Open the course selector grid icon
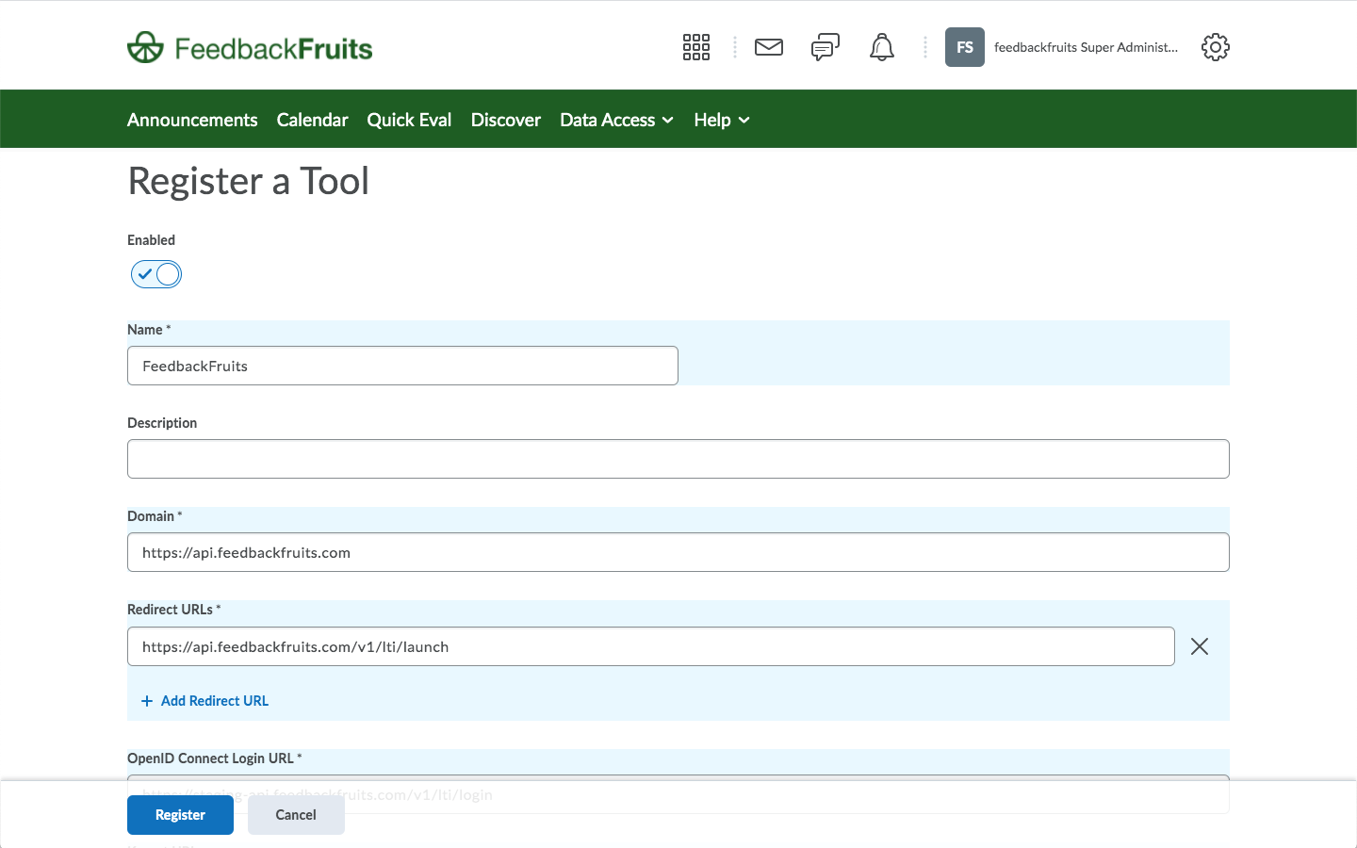Viewport: 1357px width, 848px height. (696, 47)
